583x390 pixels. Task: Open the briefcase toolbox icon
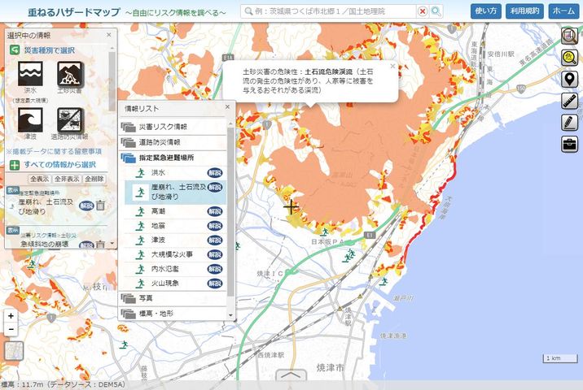570,144
